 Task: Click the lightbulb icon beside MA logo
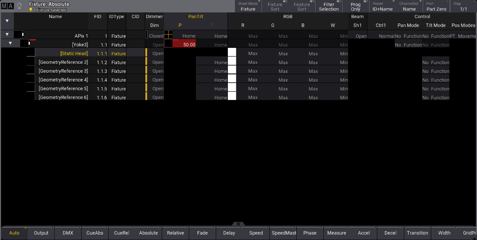pyautogui.click(x=20, y=6)
